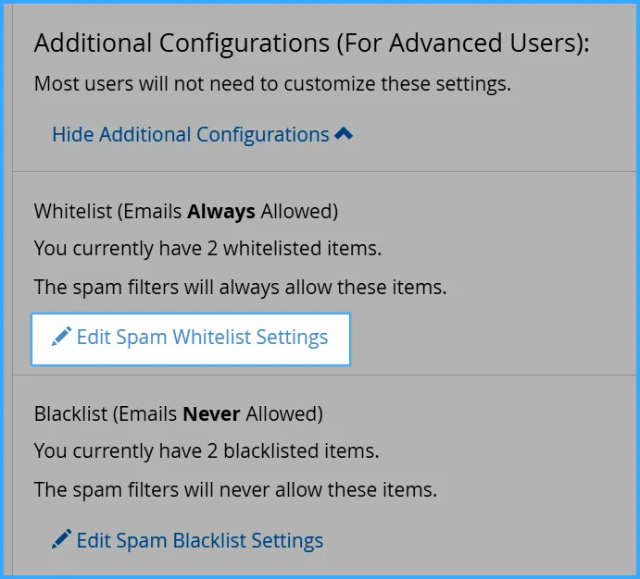Image resolution: width=640 pixels, height=579 pixels.
Task: Open Edit Spam Blacklist Settings
Action: [x=187, y=540]
